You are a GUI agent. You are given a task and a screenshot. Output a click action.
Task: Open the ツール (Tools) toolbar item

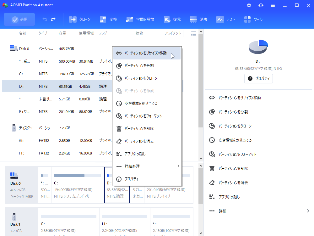click(253, 20)
